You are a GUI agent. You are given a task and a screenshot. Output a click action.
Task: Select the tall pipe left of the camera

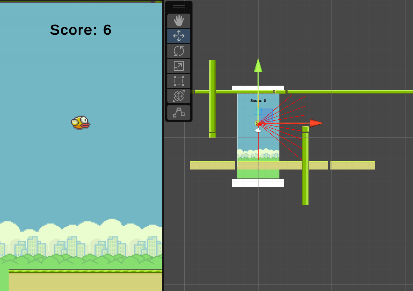[x=213, y=99]
